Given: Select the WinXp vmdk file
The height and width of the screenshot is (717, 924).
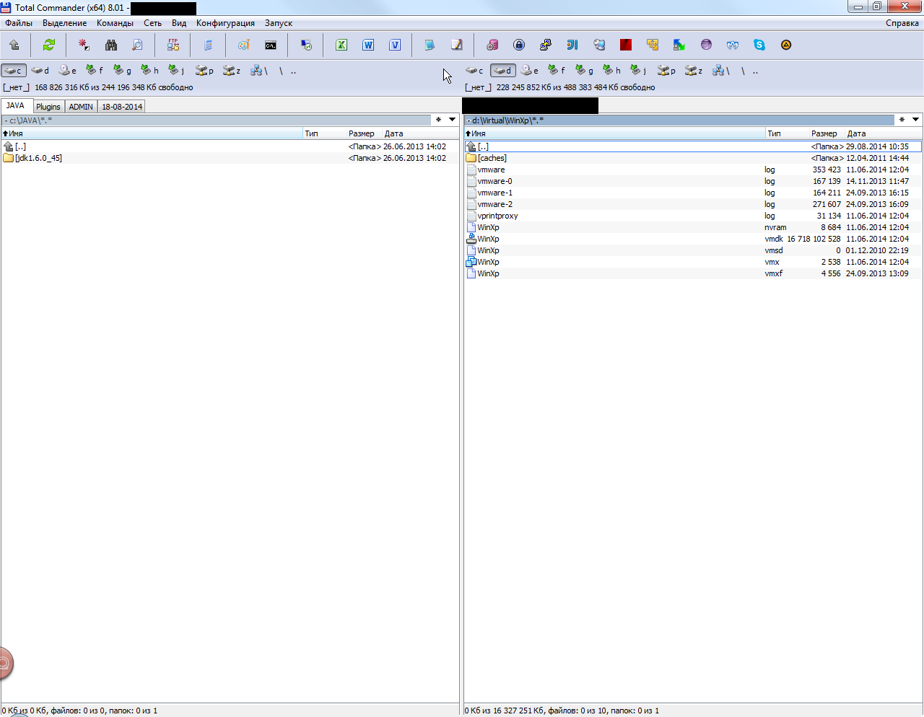Looking at the screenshot, I should (693, 239).
